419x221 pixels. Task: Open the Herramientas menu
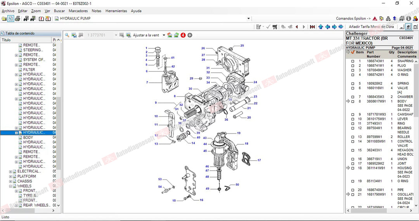(116, 11)
